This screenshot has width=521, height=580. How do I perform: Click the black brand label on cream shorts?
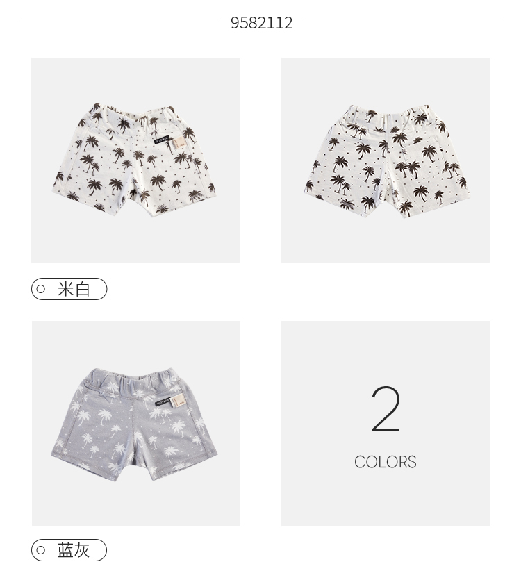162,140
